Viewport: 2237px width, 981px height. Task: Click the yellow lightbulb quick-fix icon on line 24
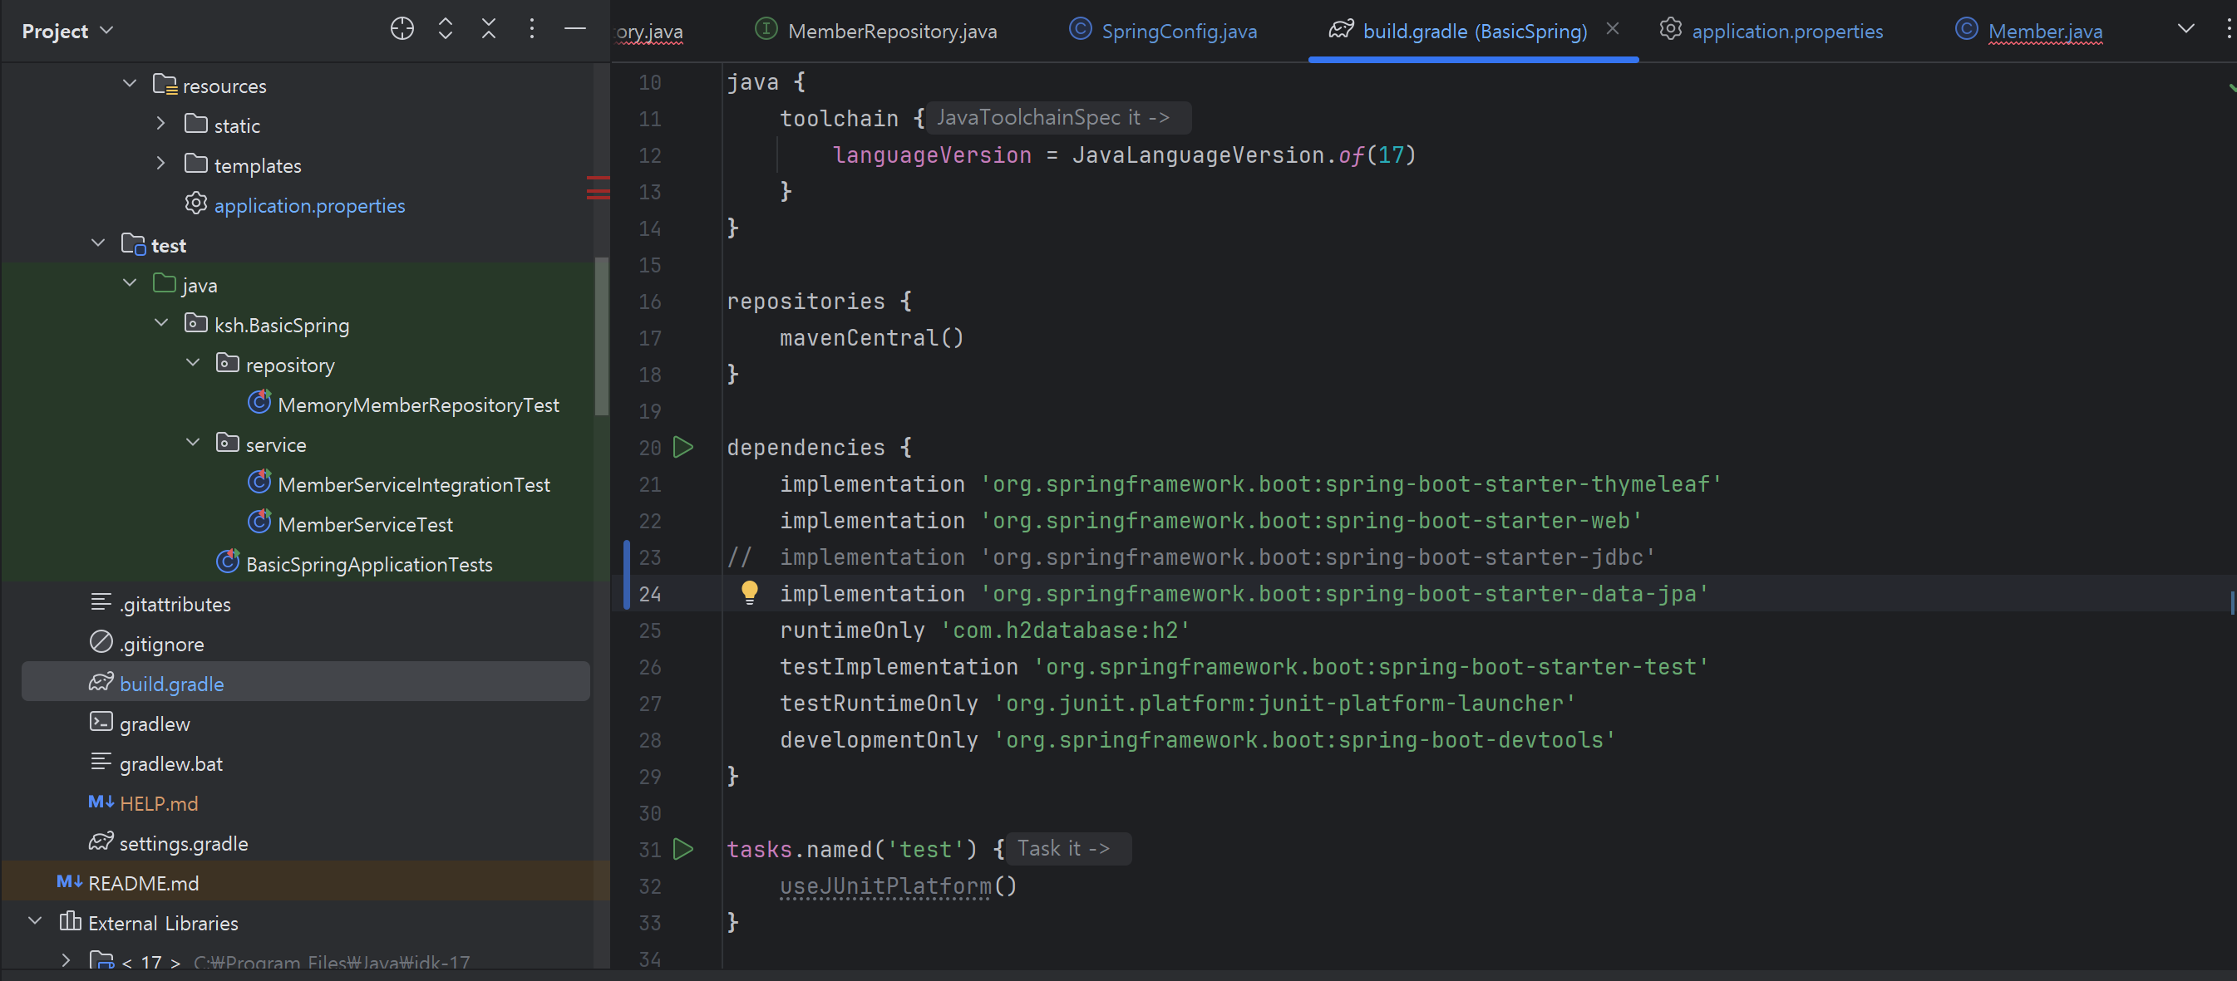click(x=750, y=592)
